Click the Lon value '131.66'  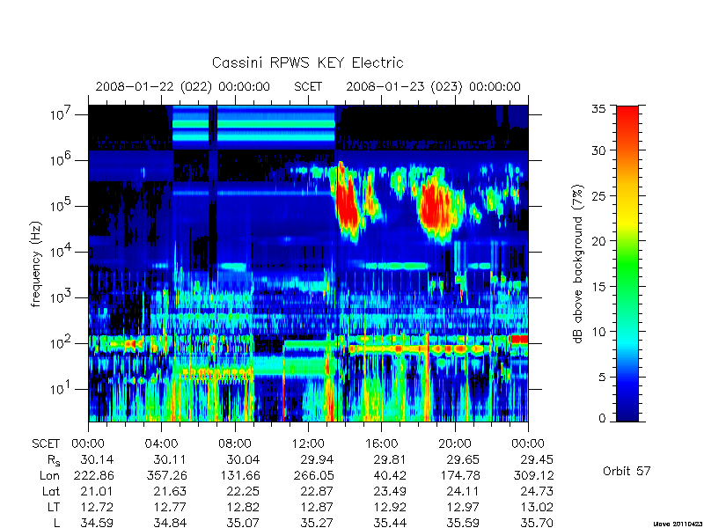tap(239, 475)
